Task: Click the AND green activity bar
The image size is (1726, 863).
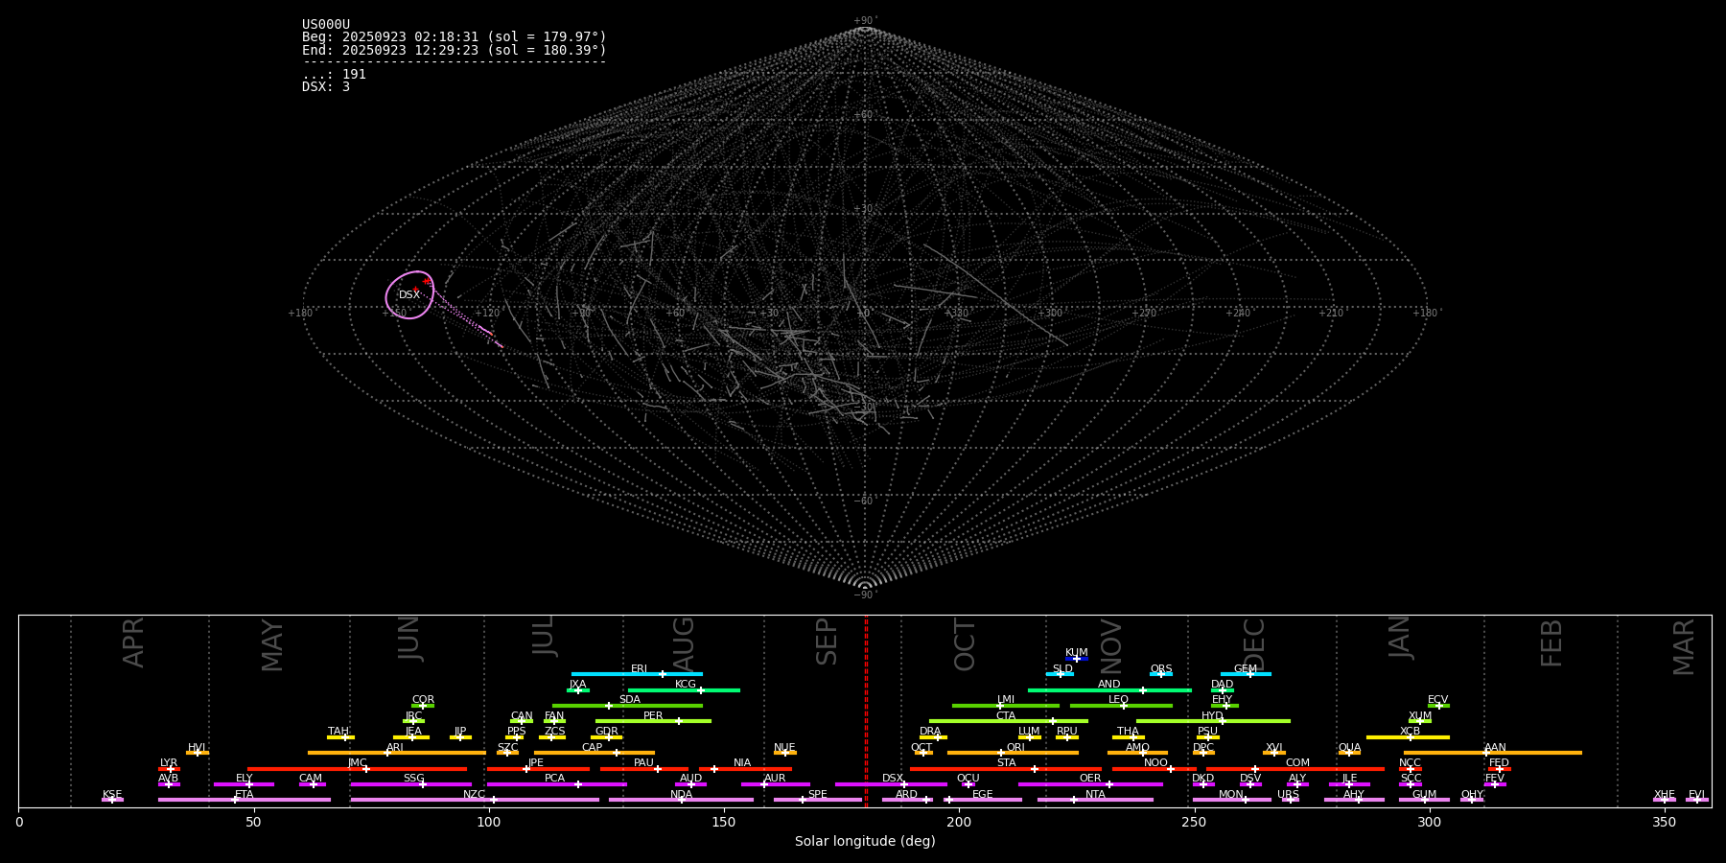Action: tap(1109, 690)
